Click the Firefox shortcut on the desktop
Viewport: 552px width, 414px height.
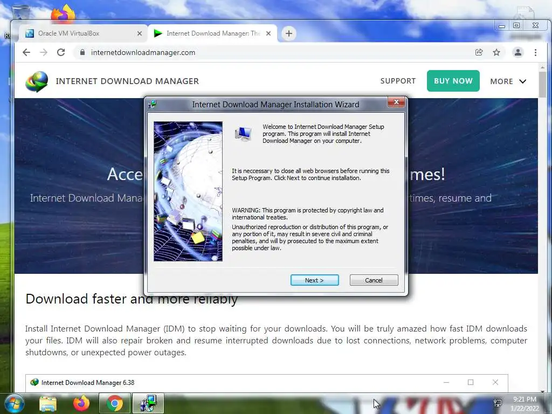63,13
